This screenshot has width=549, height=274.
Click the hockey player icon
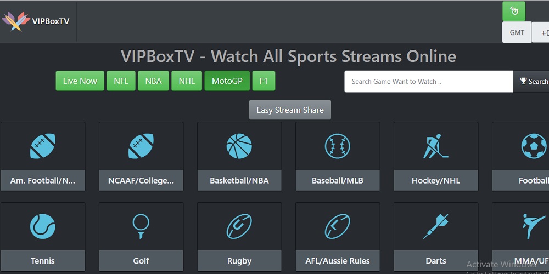tap(435, 146)
